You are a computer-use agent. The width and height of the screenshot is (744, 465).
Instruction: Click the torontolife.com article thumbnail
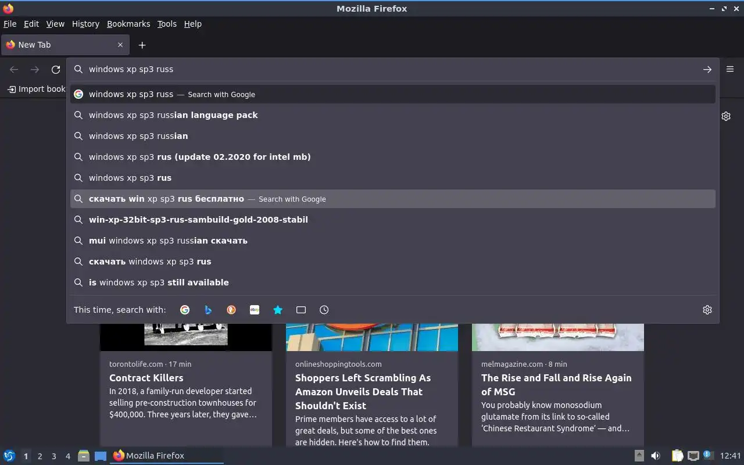tap(186, 337)
